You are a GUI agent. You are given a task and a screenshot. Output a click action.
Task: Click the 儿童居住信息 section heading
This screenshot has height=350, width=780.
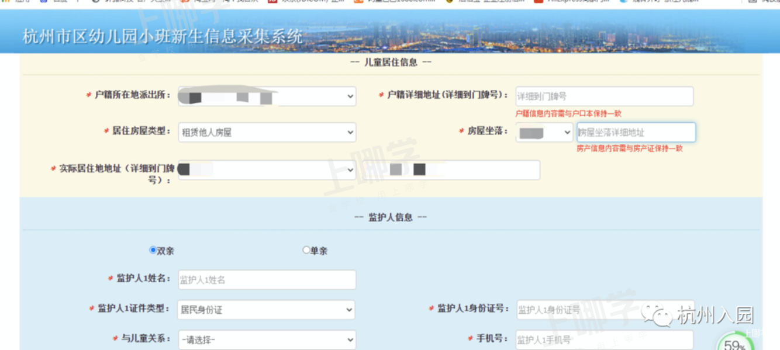coord(391,62)
